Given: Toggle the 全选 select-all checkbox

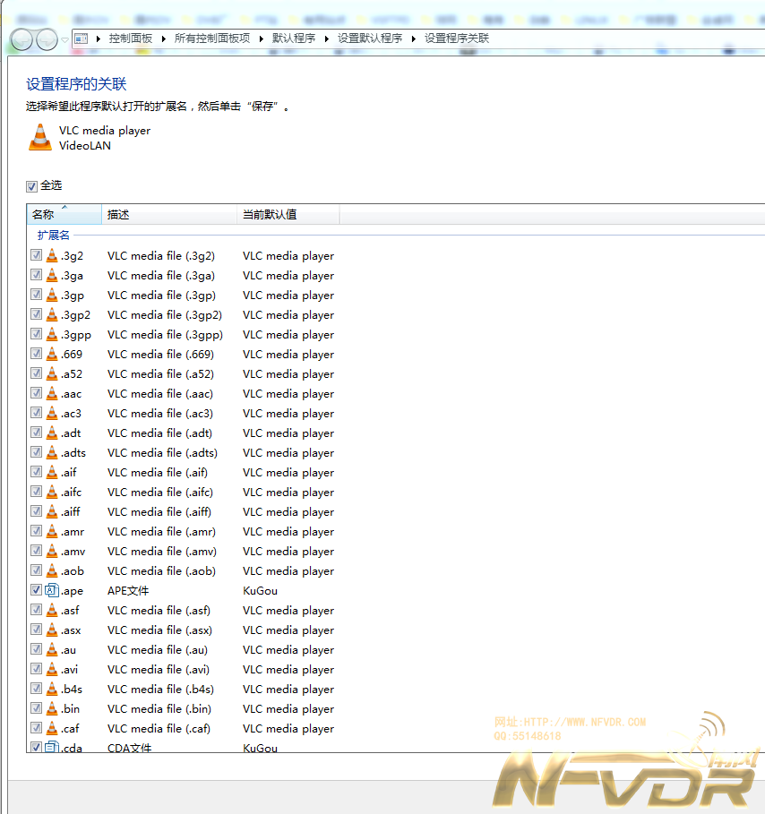Looking at the screenshot, I should tap(32, 186).
